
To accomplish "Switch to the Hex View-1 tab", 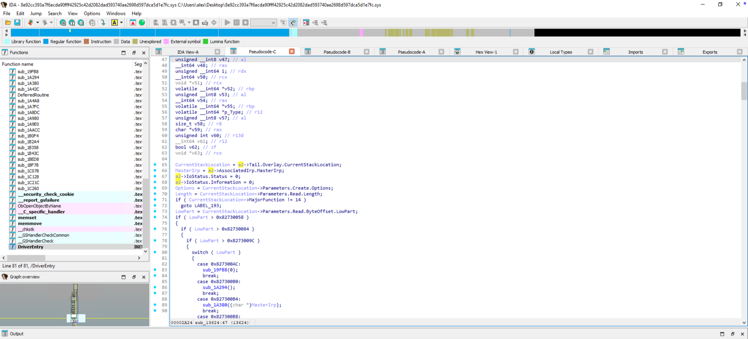I will coord(486,52).
